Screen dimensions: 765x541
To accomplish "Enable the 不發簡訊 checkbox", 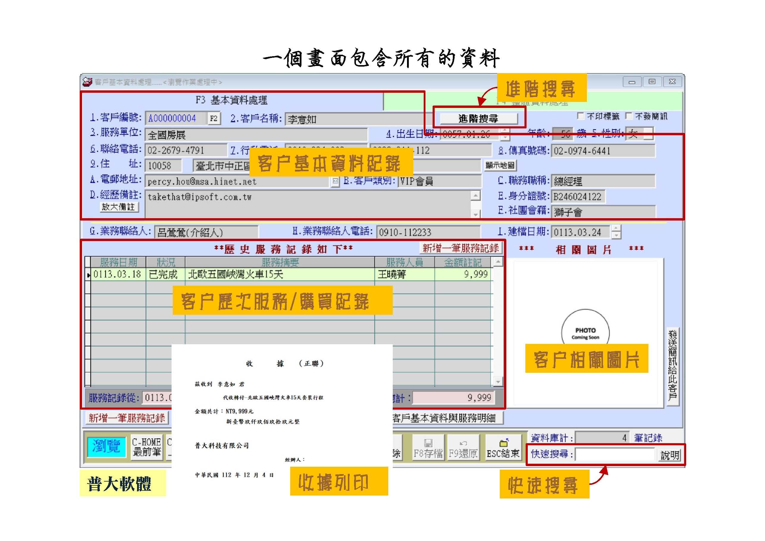I will pos(629,116).
